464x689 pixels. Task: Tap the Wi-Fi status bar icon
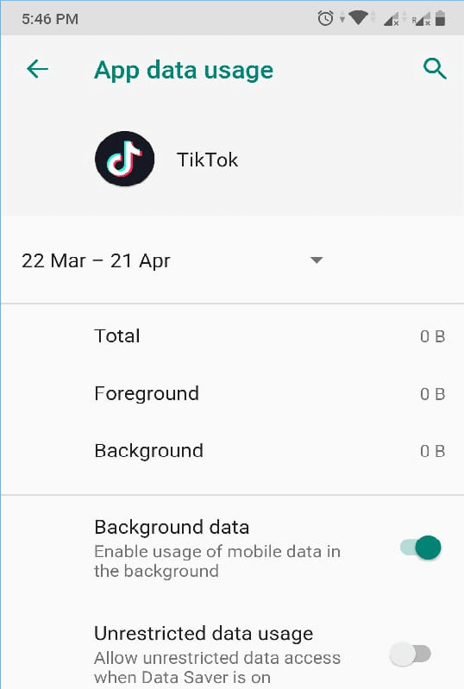(359, 18)
